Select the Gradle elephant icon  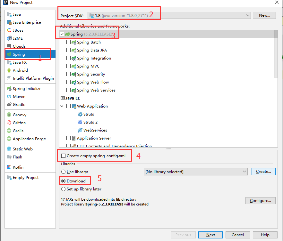click(x=9, y=104)
